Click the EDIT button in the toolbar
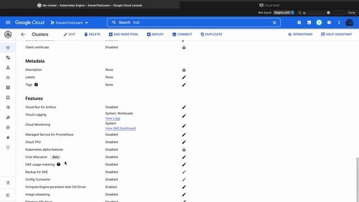Viewport: 359px width, 202px height. pyautogui.click(x=70, y=34)
